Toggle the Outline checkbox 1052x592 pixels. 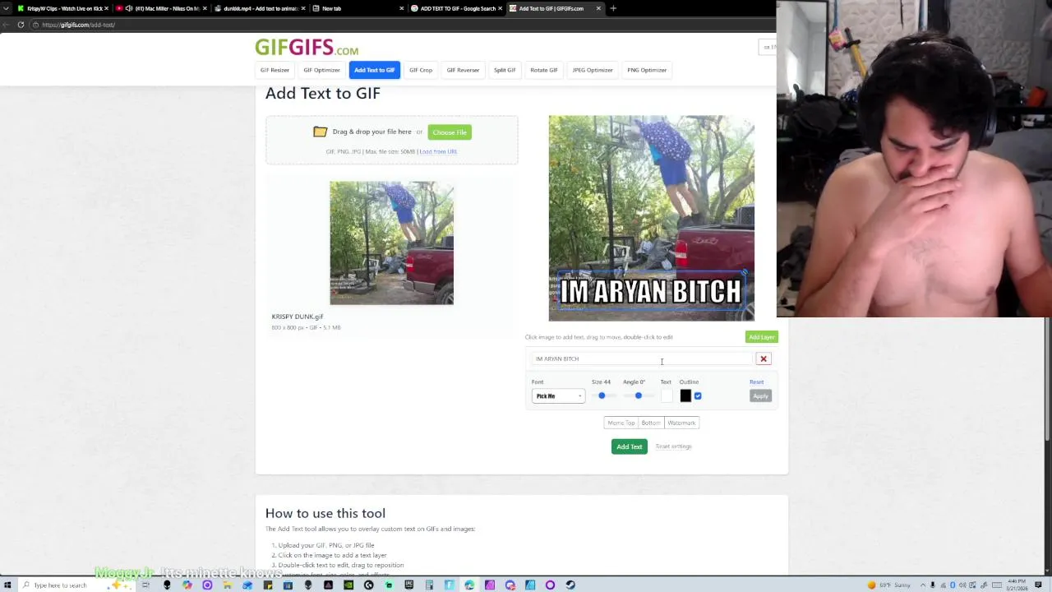(x=698, y=396)
